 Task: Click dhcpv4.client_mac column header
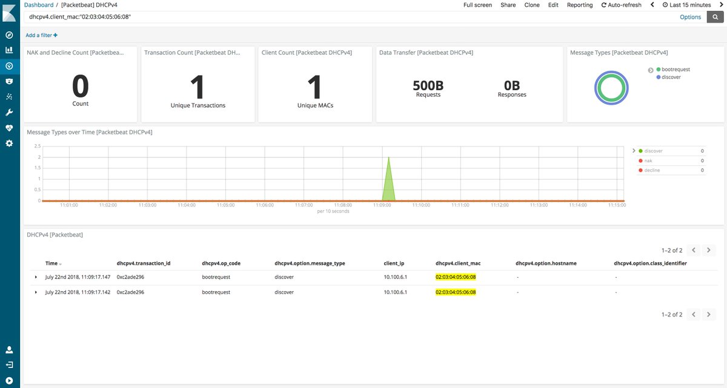pos(457,263)
